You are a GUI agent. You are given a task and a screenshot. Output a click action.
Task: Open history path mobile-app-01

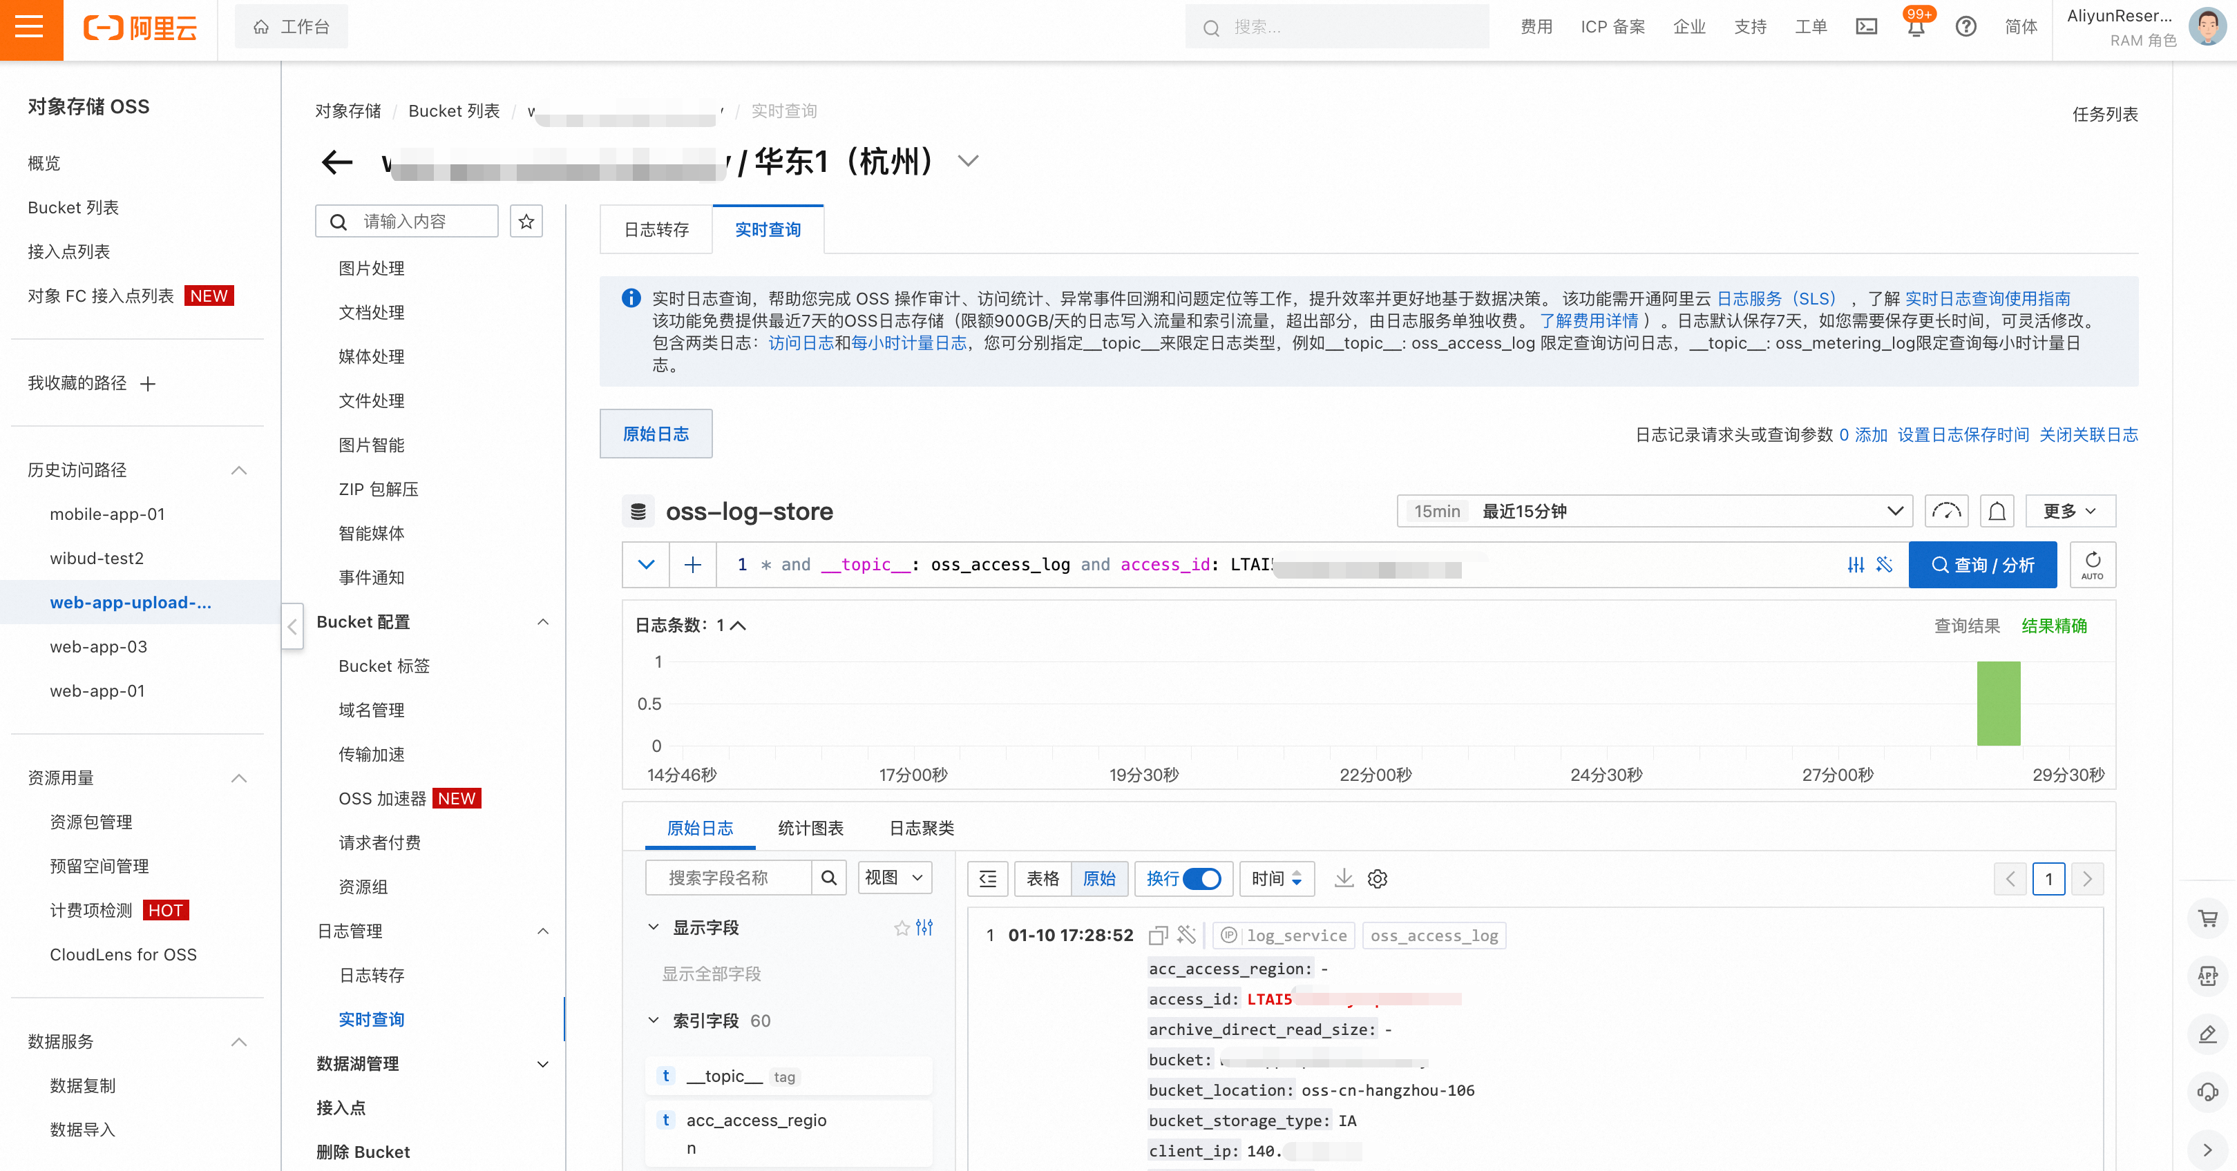coord(107,514)
